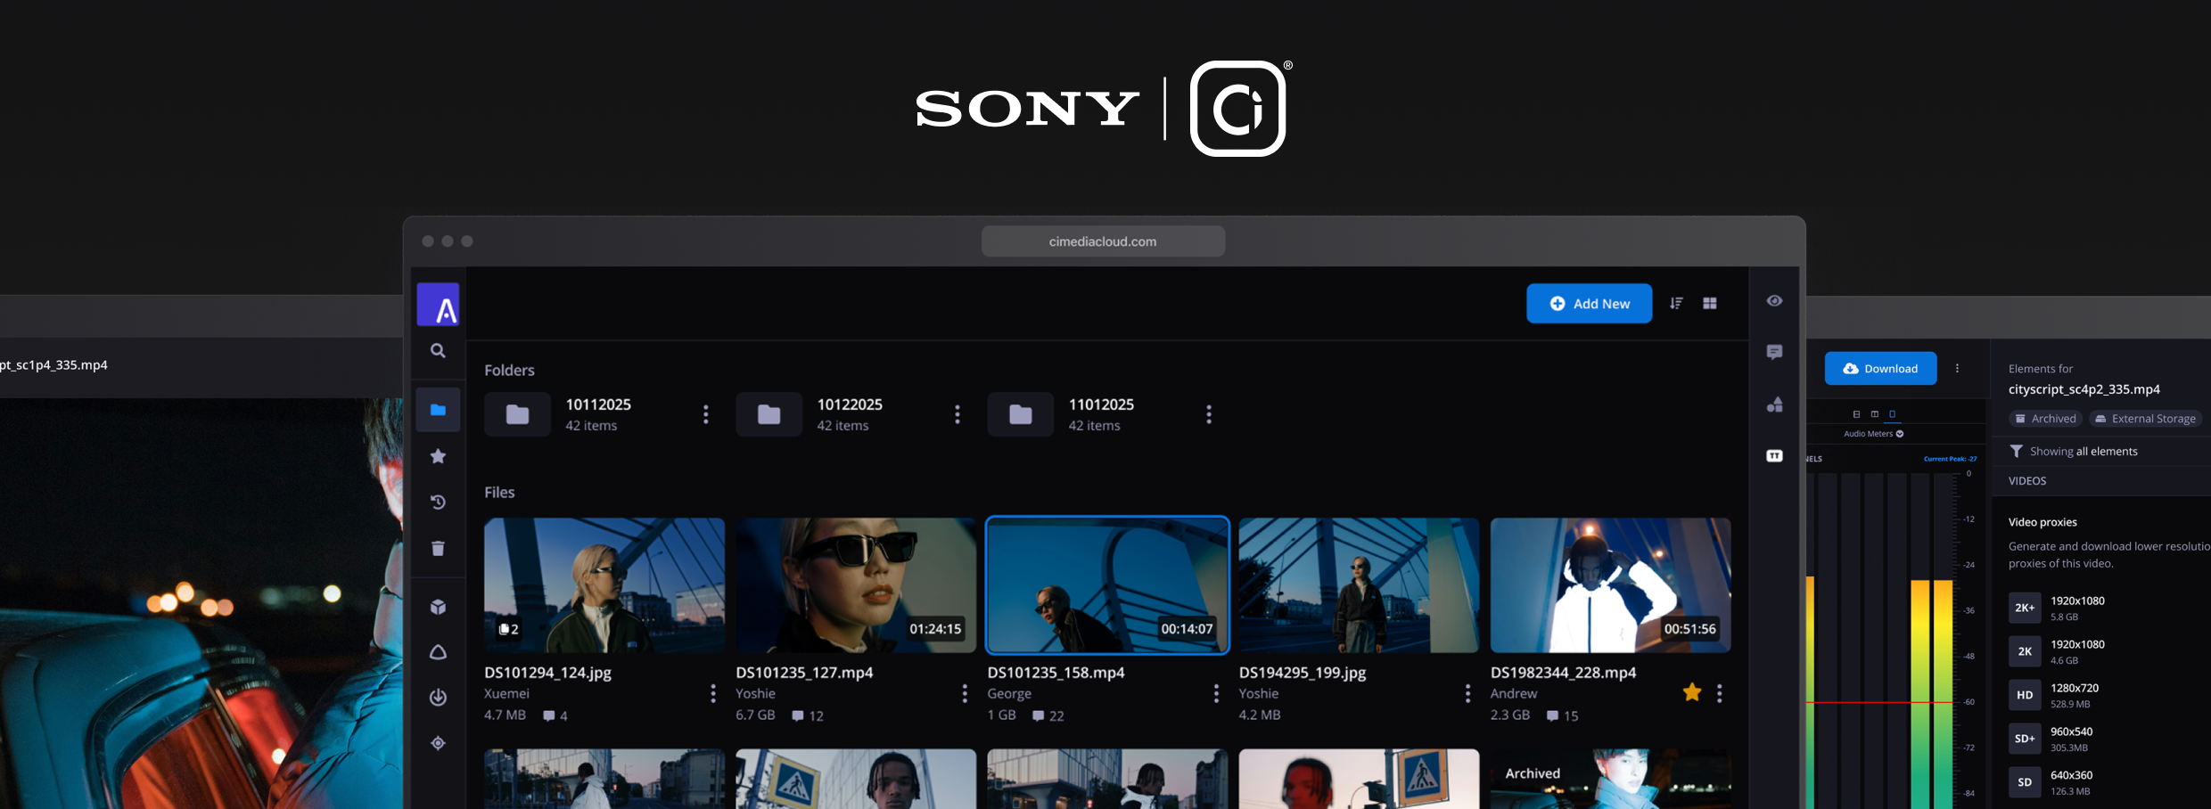Click the comments panel icon
Viewport: 2211px width, 809px height.
click(1774, 352)
